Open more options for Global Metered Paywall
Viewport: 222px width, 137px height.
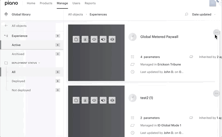coord(216,32)
